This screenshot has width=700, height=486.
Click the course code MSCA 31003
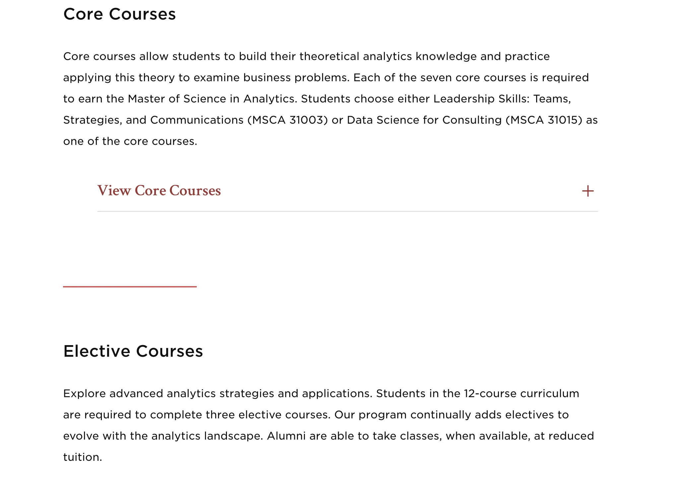coord(288,120)
